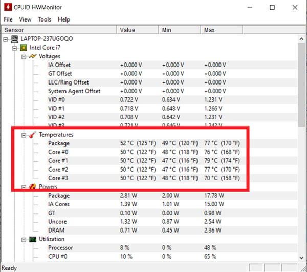The height and width of the screenshot is (272, 307).
Task: Select the LLC/Ring Offset row
Action: click(x=172, y=82)
